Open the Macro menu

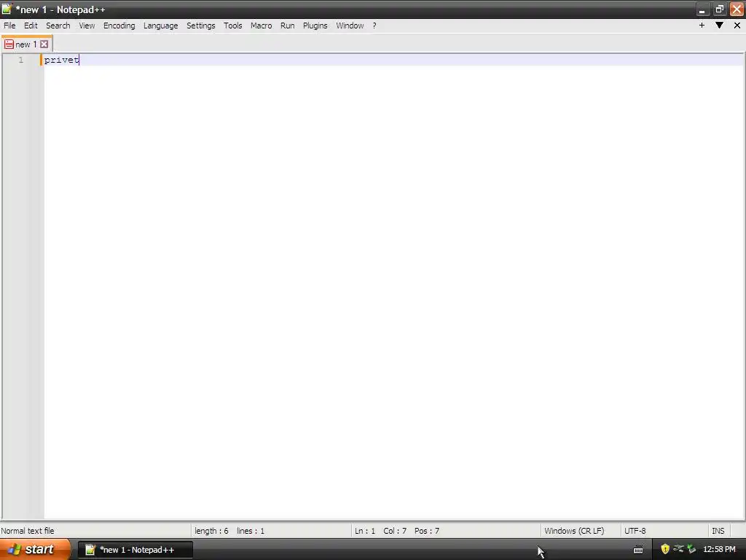[262, 26]
